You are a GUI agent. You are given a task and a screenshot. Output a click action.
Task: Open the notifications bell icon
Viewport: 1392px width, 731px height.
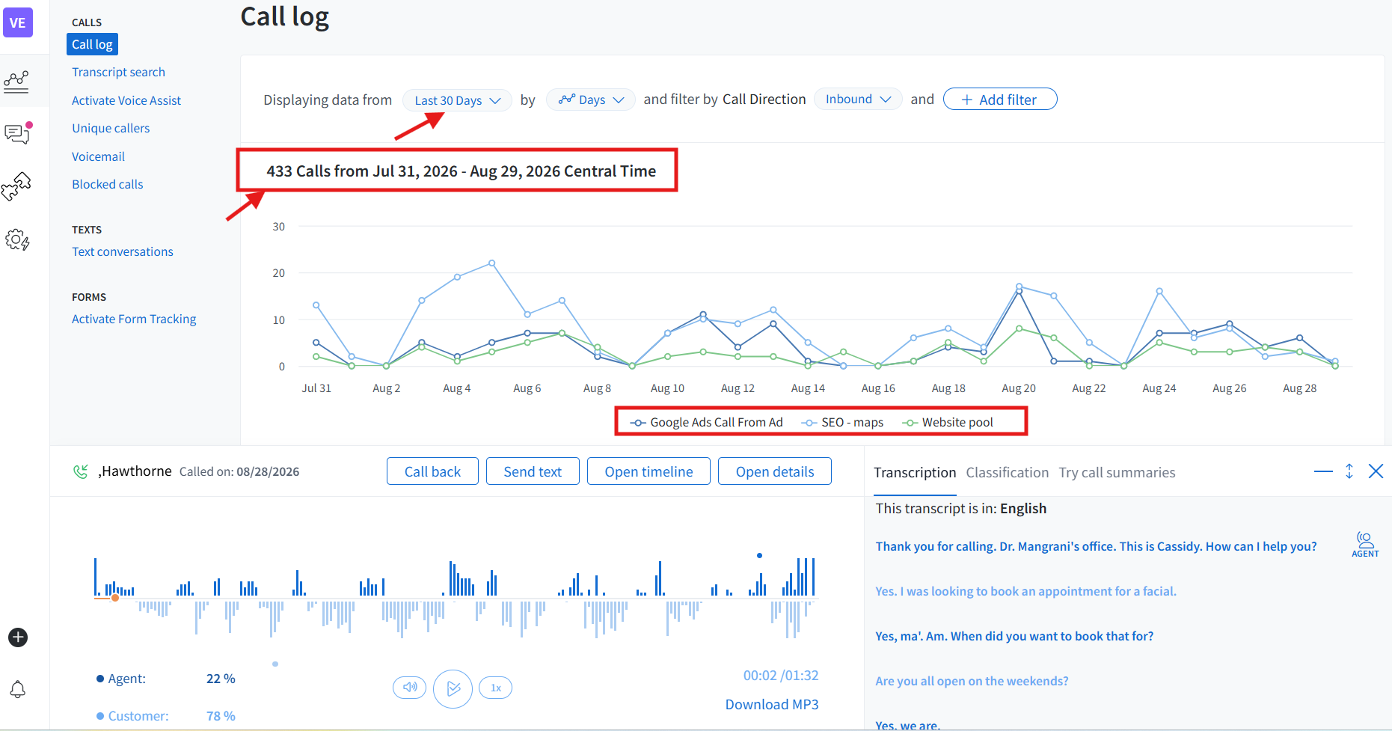pyautogui.click(x=18, y=689)
